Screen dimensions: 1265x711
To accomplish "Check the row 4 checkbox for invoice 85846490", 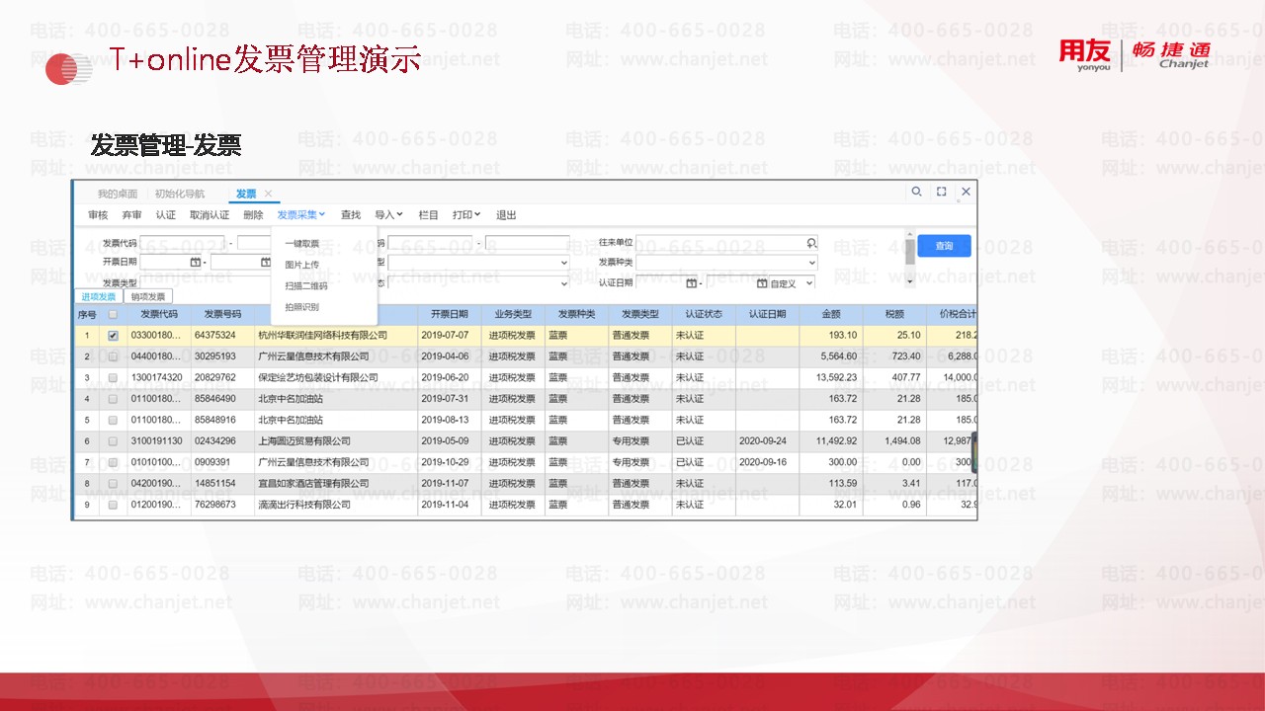I will (113, 399).
